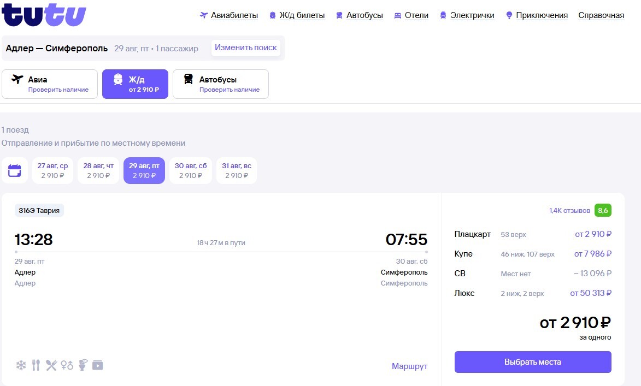Image resolution: width=641 pixels, height=386 pixels.
Task: Switch to the Авиа transport tab
Action: (50, 84)
